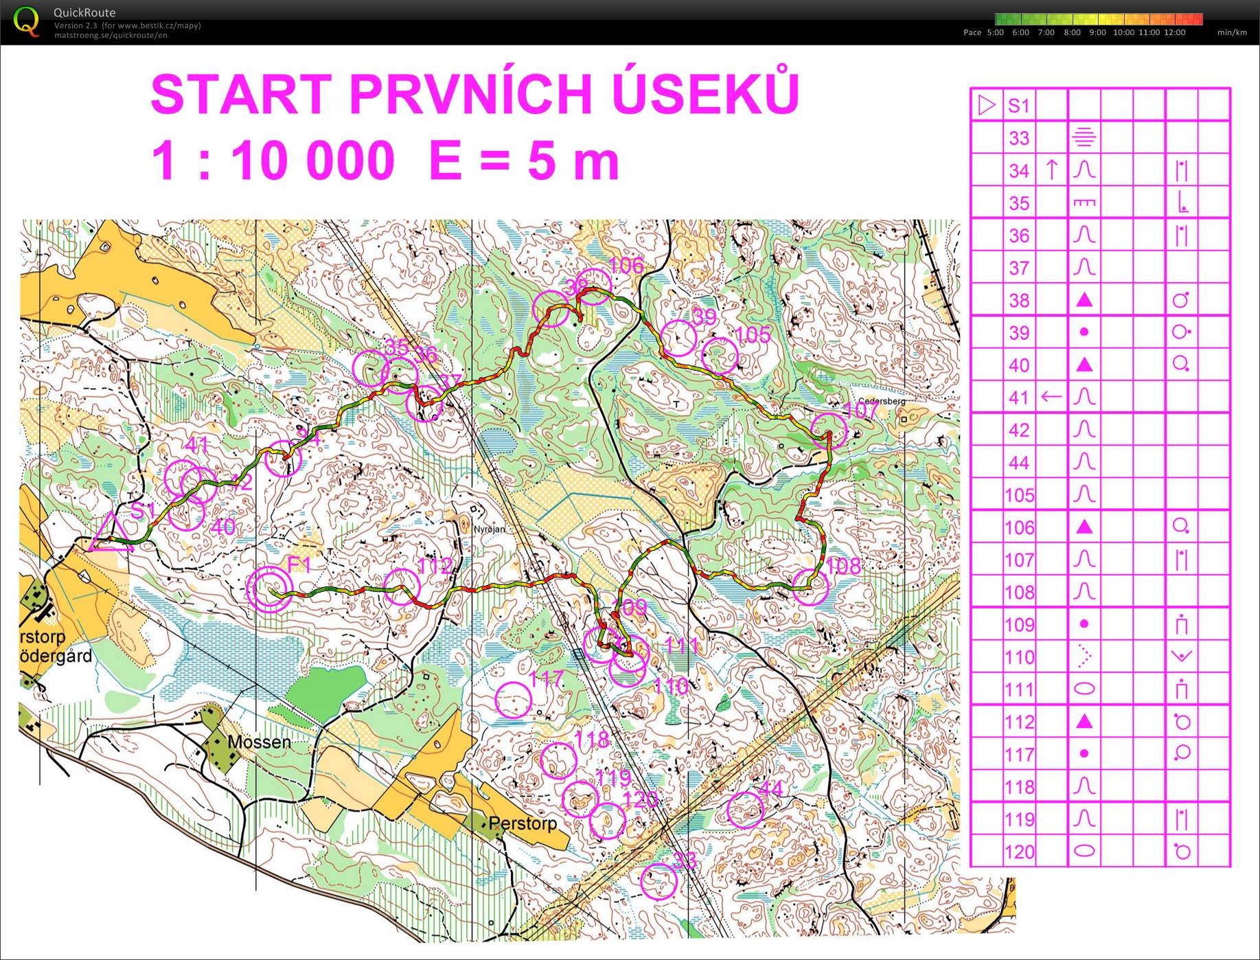Click the start triangle symbol in row S1
The image size is (1260, 960).
click(987, 105)
